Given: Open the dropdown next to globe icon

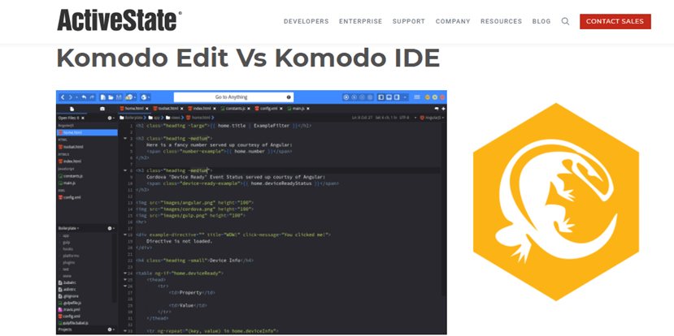Looking at the screenshot, I should pyautogui.click(x=149, y=97).
